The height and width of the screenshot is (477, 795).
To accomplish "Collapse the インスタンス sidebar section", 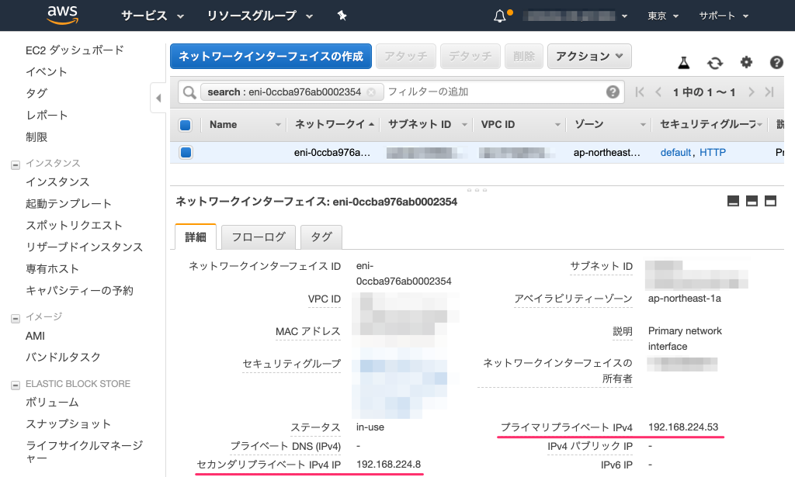I will [16, 164].
